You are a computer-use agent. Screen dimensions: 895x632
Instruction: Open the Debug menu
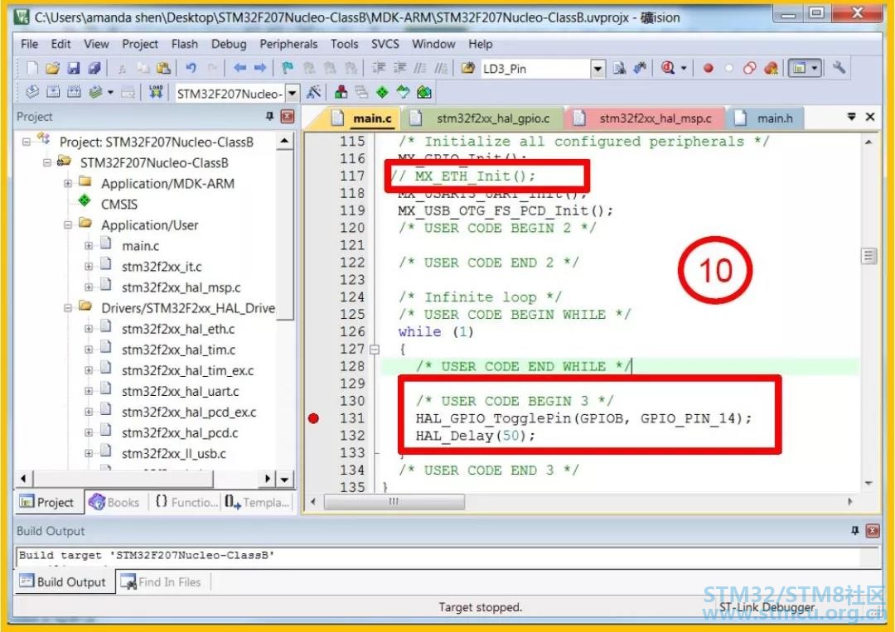click(x=229, y=44)
